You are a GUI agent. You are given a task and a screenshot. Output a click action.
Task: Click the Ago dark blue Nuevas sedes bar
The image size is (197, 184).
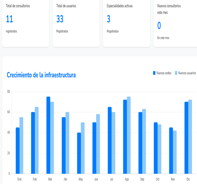125,137
